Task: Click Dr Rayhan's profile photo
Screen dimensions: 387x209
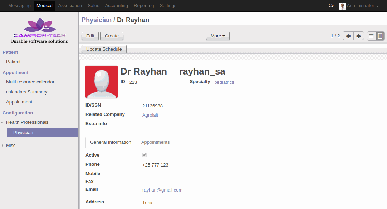Action: 102,82
